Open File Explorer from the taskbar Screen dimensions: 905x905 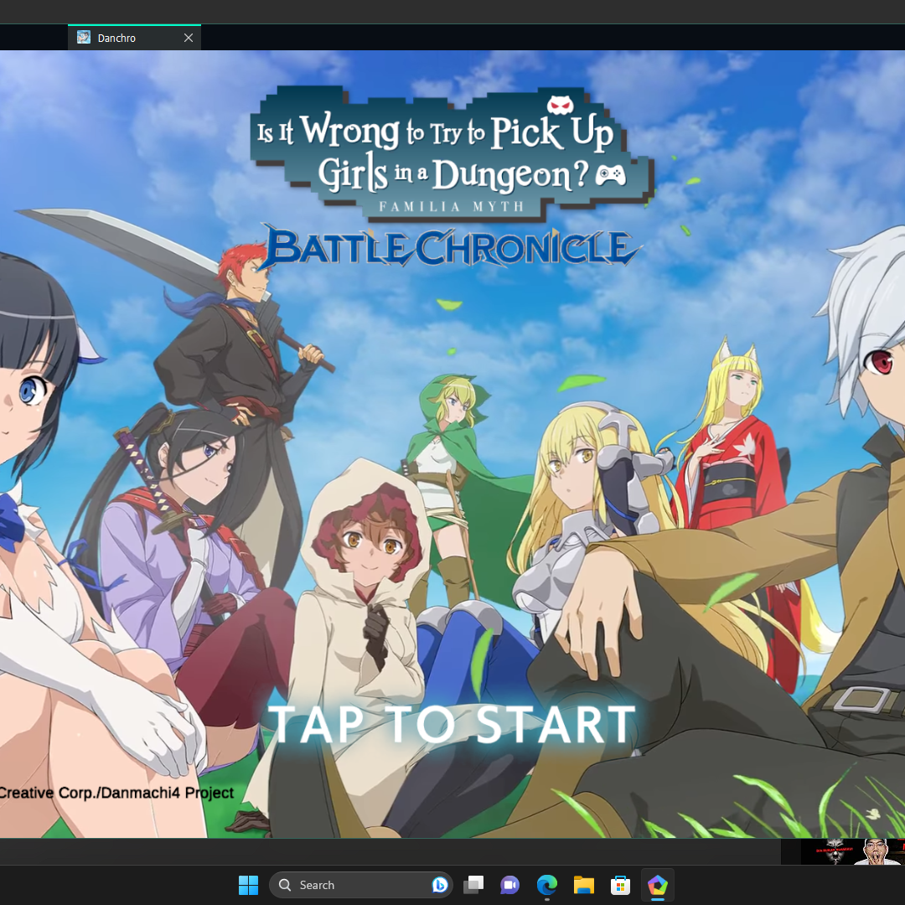[583, 885]
